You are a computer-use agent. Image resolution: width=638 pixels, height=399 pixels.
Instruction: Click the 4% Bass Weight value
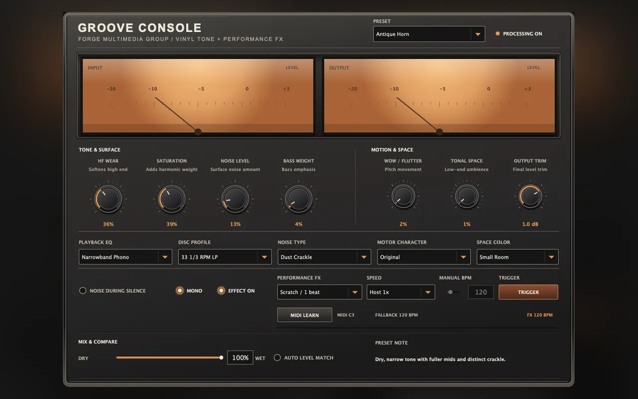pyautogui.click(x=299, y=224)
